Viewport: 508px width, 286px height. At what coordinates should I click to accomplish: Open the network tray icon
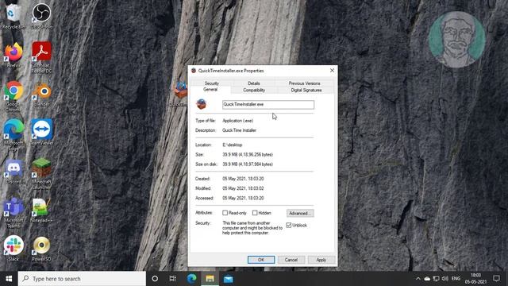coord(436,279)
